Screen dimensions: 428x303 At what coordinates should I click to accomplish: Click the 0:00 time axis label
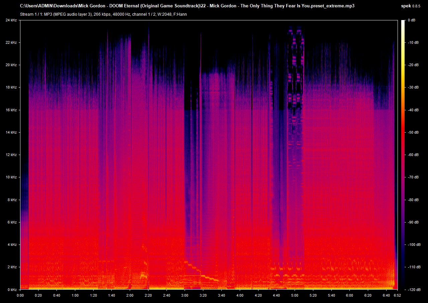click(x=20, y=296)
